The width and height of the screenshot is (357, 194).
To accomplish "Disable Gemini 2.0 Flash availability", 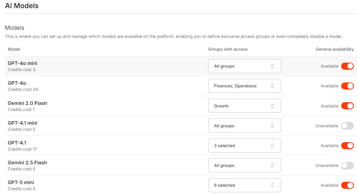I will [x=347, y=106].
